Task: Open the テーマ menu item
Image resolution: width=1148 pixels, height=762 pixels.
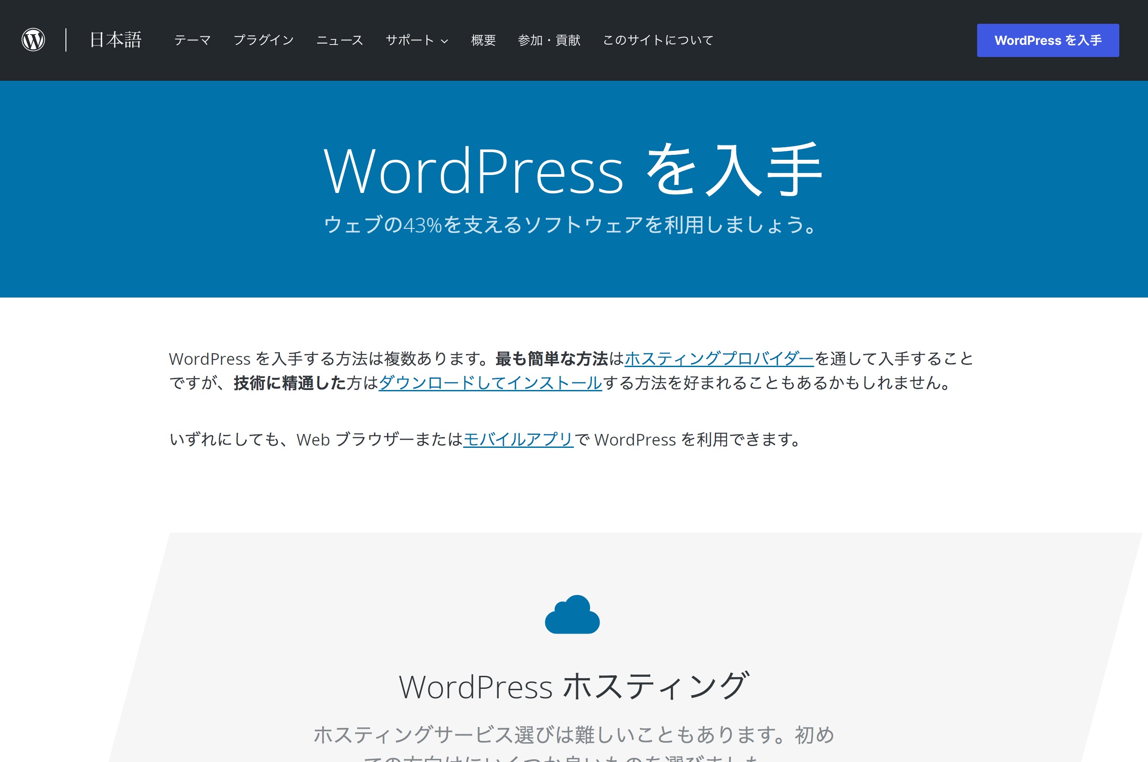Action: (x=192, y=40)
